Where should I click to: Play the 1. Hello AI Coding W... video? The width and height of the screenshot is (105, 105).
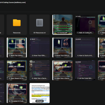[x=85, y=25]
